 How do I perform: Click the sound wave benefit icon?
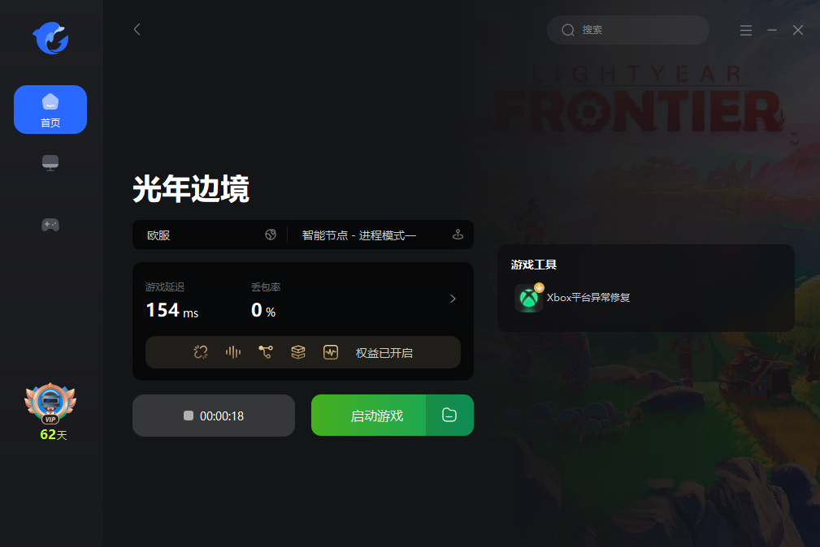tap(233, 353)
